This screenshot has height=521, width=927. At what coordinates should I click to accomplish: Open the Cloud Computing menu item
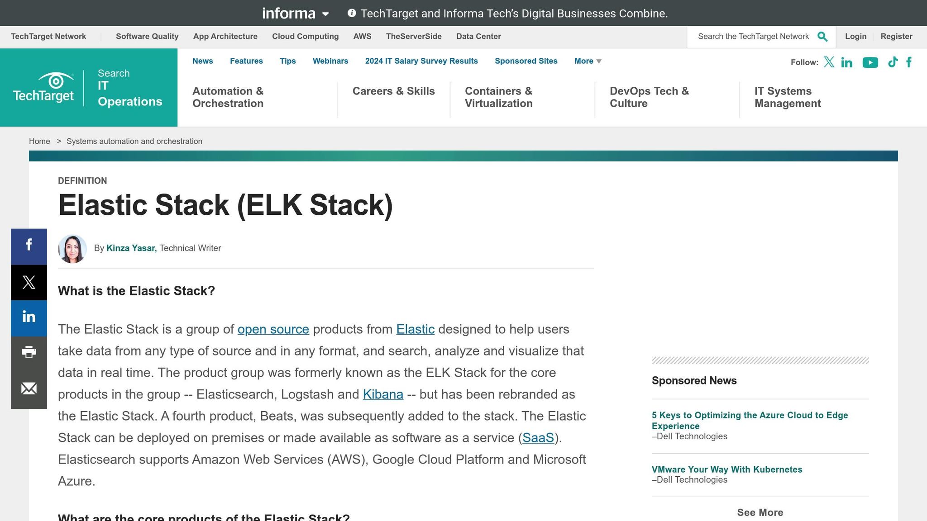(x=305, y=36)
